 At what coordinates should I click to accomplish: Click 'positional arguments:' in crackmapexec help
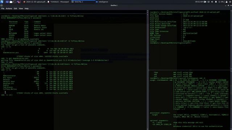pos(160,113)
